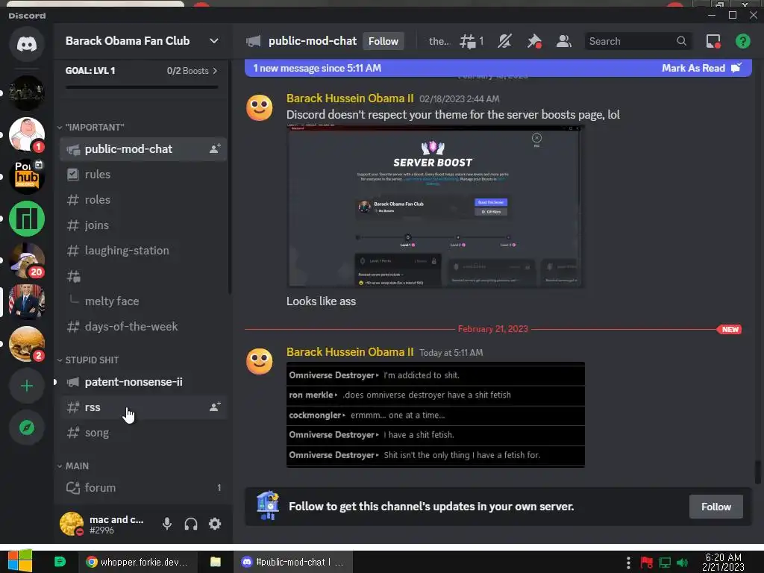Open the green Manjaro logo server
764x573 pixels.
[27, 219]
